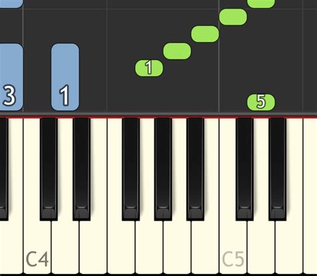Click the D#5 black key
317x276 pixels.
[278, 169]
